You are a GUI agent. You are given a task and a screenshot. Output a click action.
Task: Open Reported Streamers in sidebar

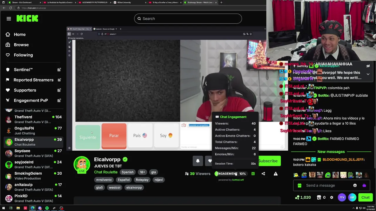tap(33, 80)
